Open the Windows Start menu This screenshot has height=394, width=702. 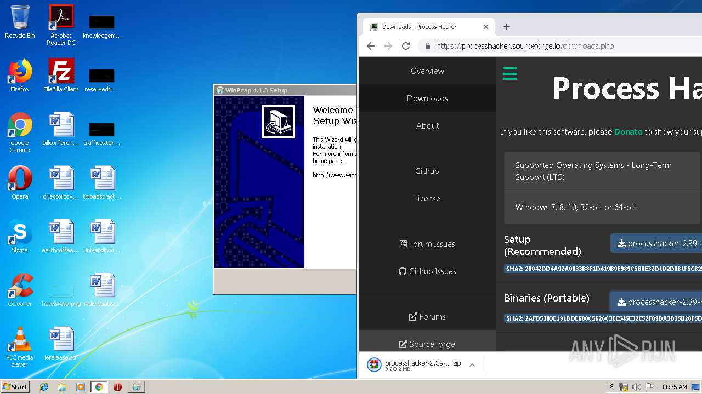15,387
